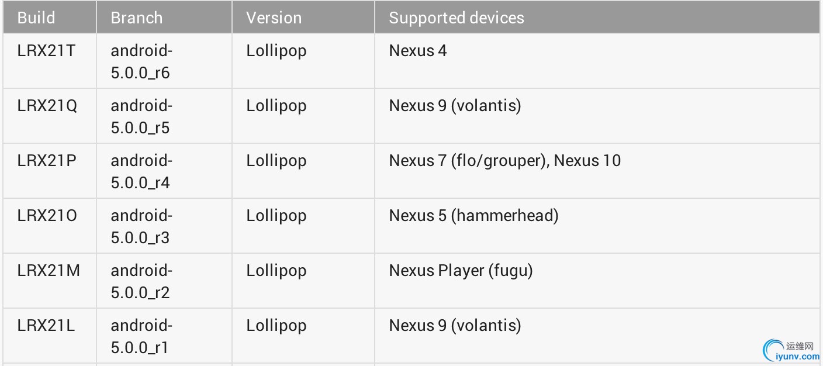
Task: Click Nexus 7 (flo/grouper), Nexus 10 cell
Action: (504, 161)
